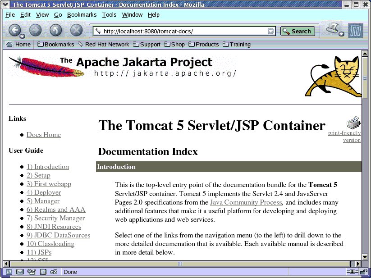Viewport: 371px width, 278px height.
Task: Click the Forward navigation arrow button
Action: [x=35, y=30]
